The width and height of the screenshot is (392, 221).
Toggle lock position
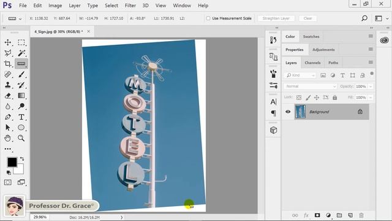point(317,98)
